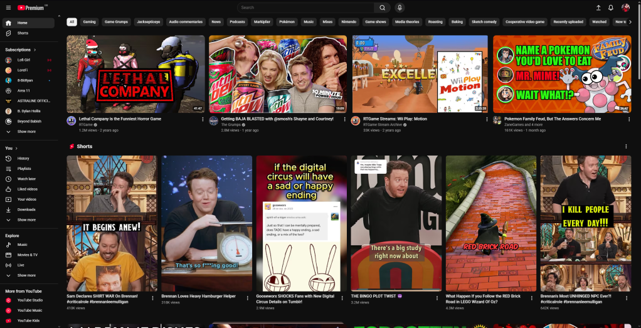Screen dimensions: 641x328
Task: Click the Subscriptions heading link
Action: [20, 50]
